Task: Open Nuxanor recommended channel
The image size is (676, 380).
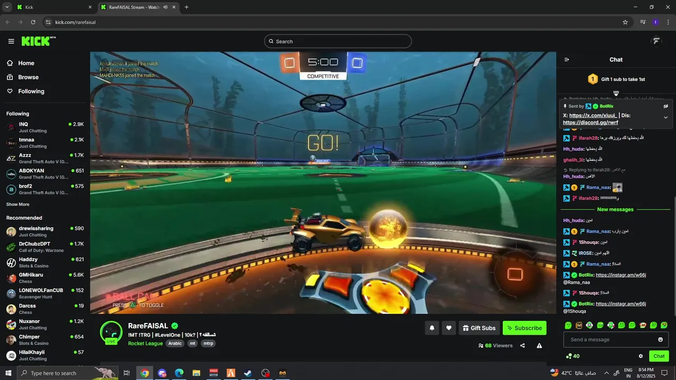Action: pos(45,324)
